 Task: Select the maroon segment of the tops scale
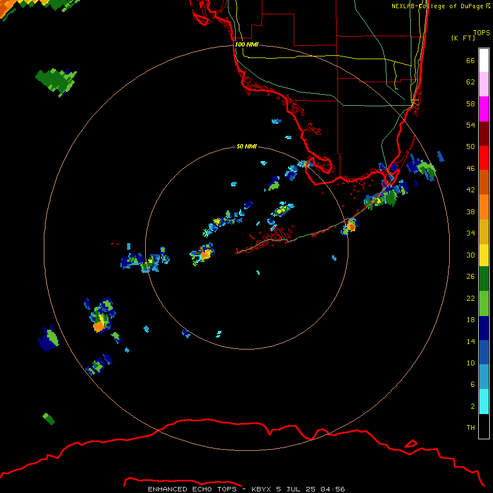coord(484,133)
